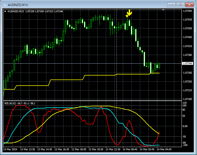Close the AUDNZD,M15 chart window

pos(189,5)
